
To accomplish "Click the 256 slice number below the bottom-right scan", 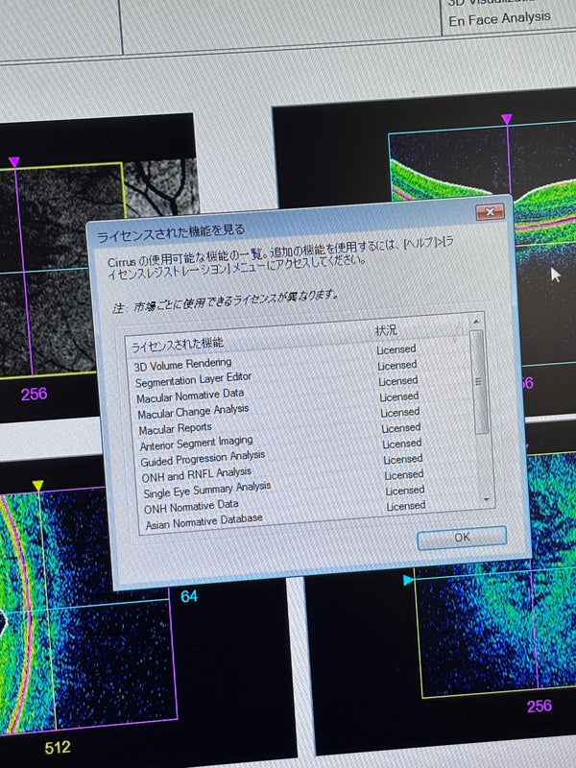I will [x=540, y=706].
